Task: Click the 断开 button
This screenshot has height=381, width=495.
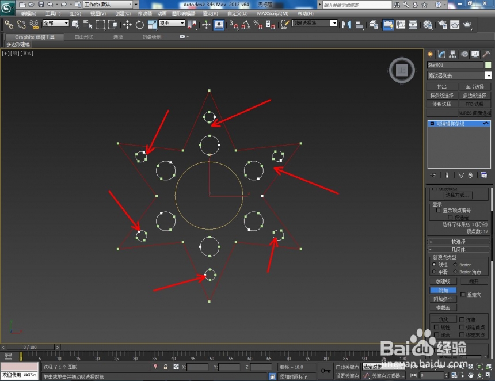Action: 474,281
